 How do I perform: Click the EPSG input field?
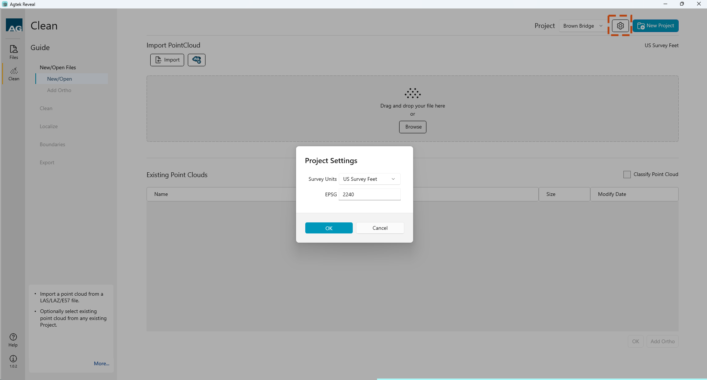[x=369, y=195]
